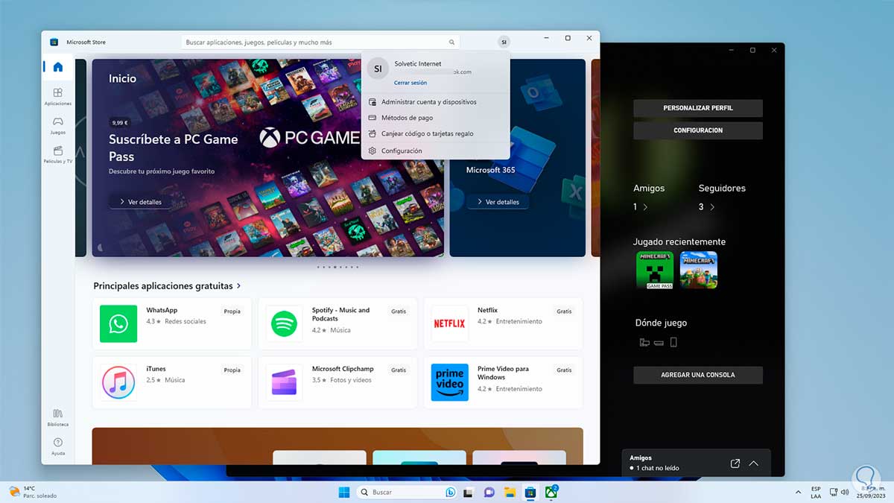Open Seguidores count chevron in Xbox

click(x=712, y=207)
